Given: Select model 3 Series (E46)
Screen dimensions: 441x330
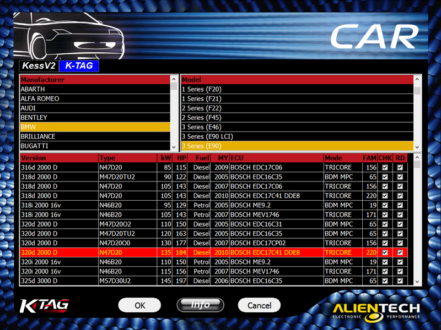Looking at the screenshot, I should coord(297,127).
